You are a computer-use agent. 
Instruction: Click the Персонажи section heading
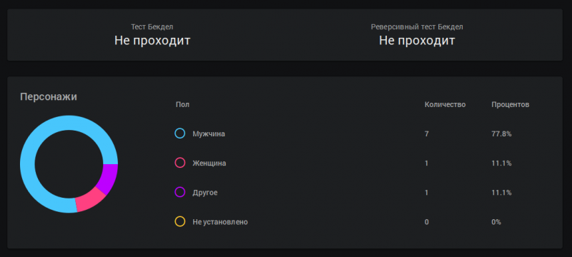click(x=49, y=97)
